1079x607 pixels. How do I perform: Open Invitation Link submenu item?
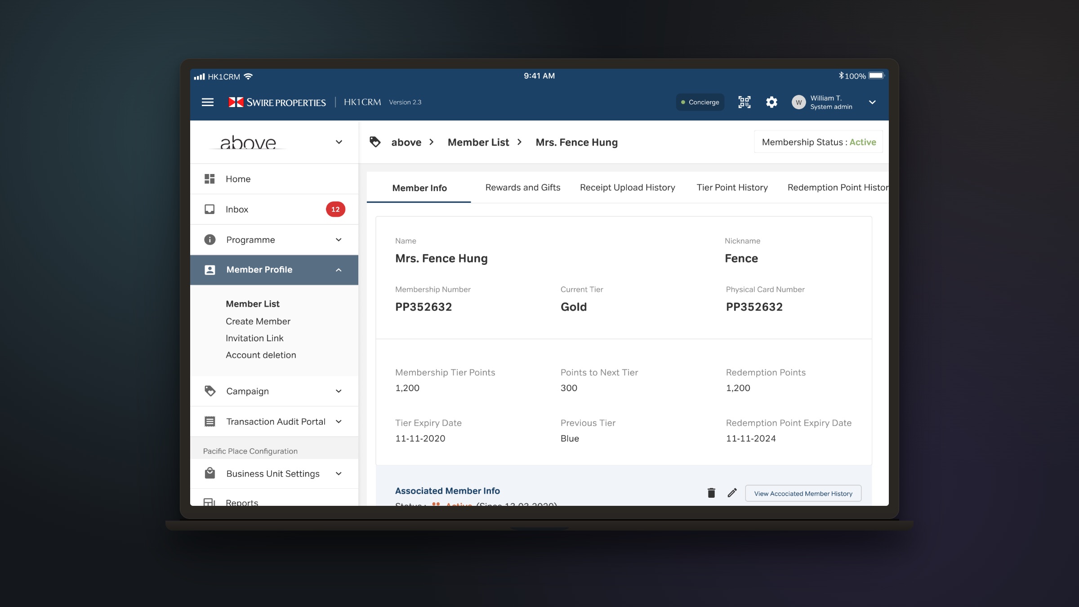click(254, 338)
